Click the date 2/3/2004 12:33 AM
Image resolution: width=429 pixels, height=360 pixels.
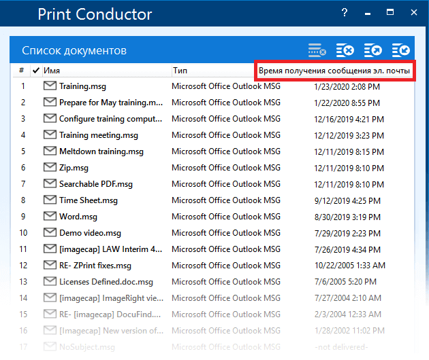click(x=347, y=314)
